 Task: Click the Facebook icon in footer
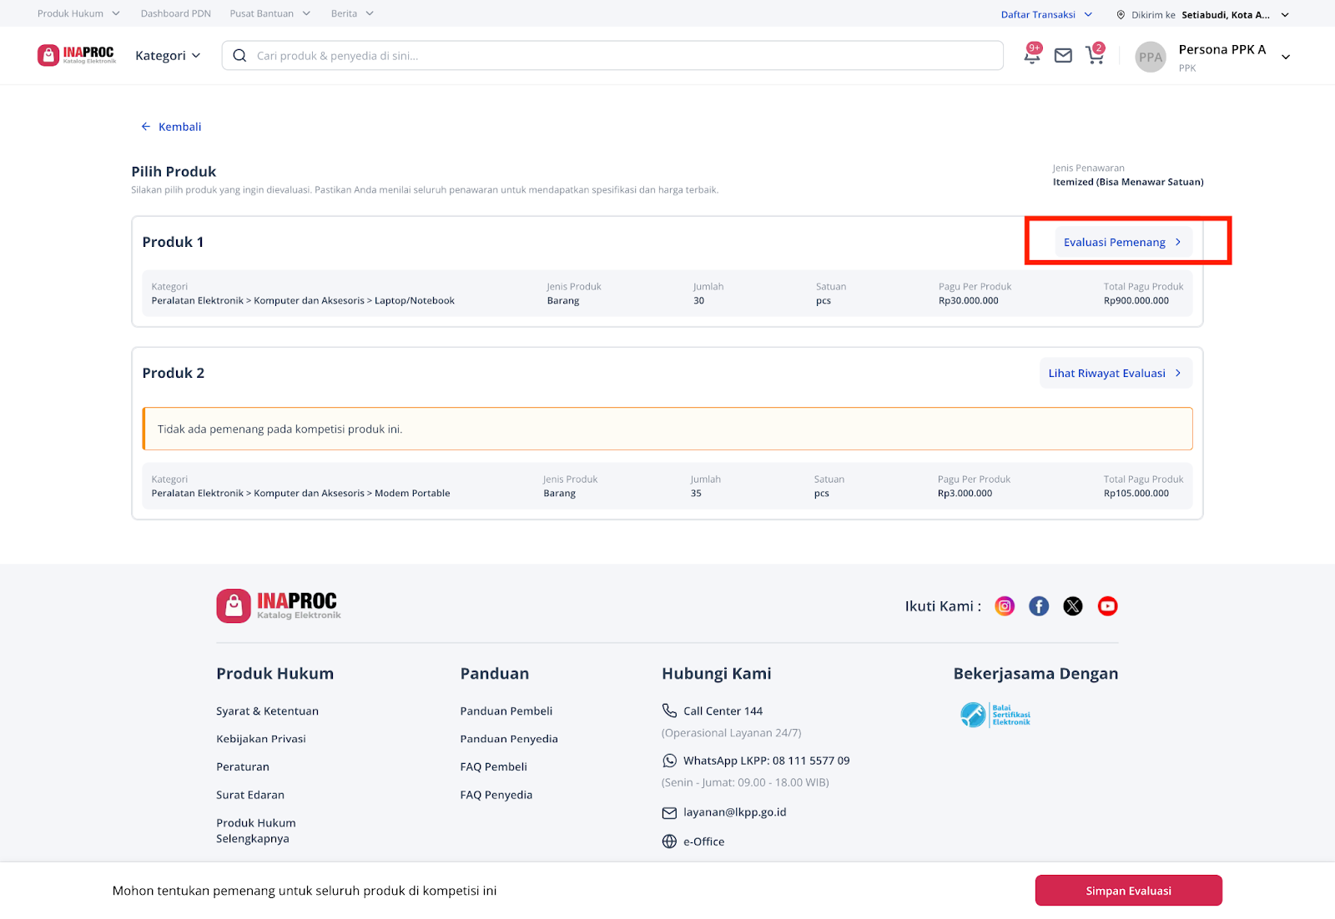pyautogui.click(x=1039, y=606)
